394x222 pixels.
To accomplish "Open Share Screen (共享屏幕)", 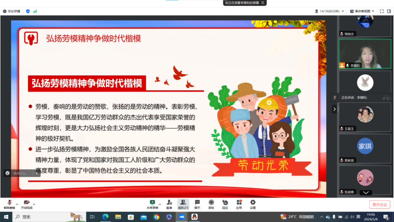I will pyautogui.click(x=152, y=204).
